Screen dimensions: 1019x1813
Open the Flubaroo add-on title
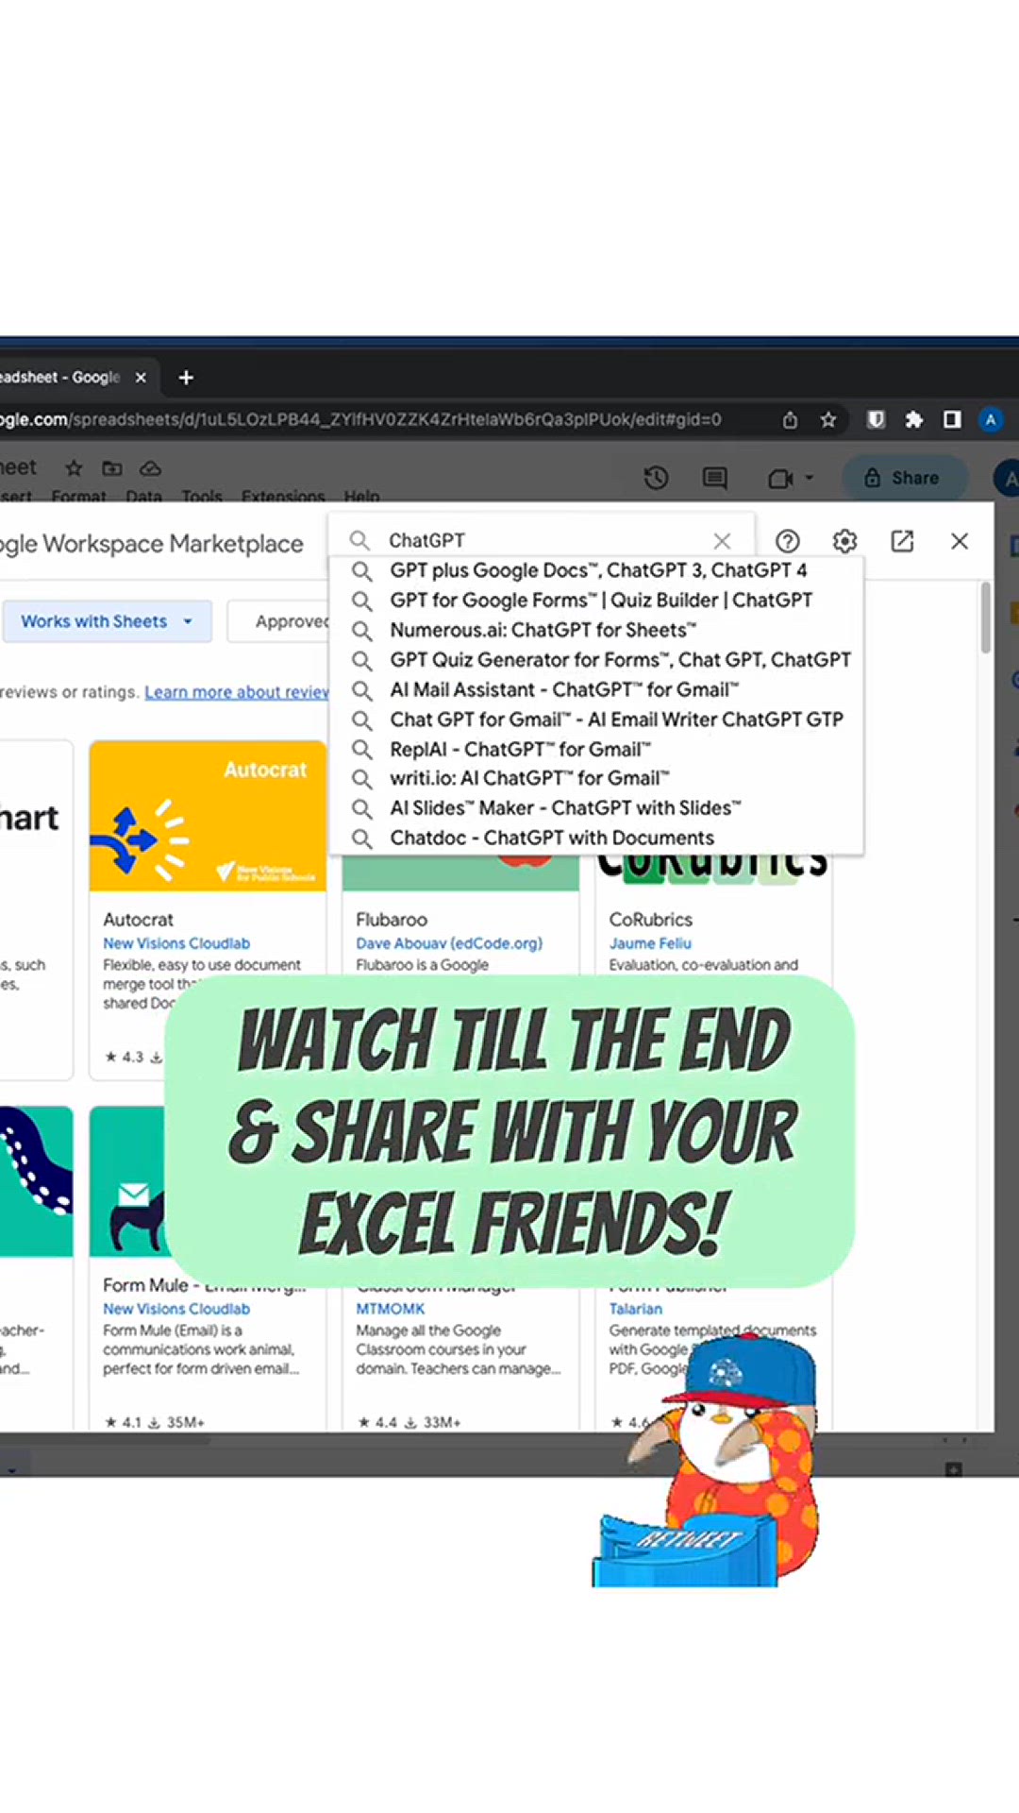392,920
